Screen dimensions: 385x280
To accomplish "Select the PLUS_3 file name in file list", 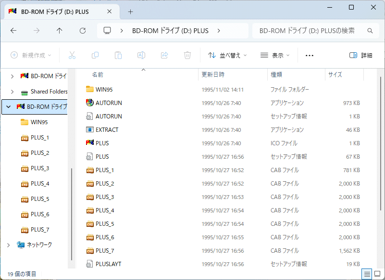I will 105,197.
